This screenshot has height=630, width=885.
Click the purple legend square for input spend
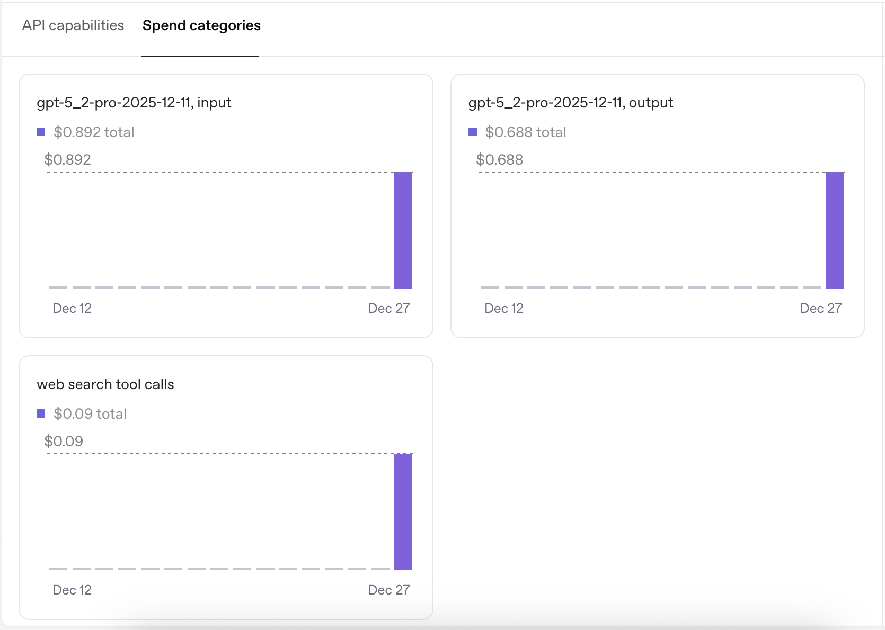pos(41,132)
